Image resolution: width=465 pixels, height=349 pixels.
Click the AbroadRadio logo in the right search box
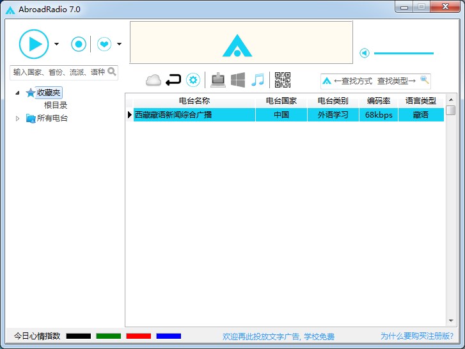pyautogui.click(x=327, y=81)
